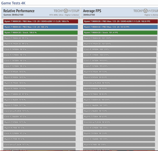This screenshot has height=151, width=158.
Task: Click the TechPowerUp logo in Average FPS chart
Action: point(146,11)
